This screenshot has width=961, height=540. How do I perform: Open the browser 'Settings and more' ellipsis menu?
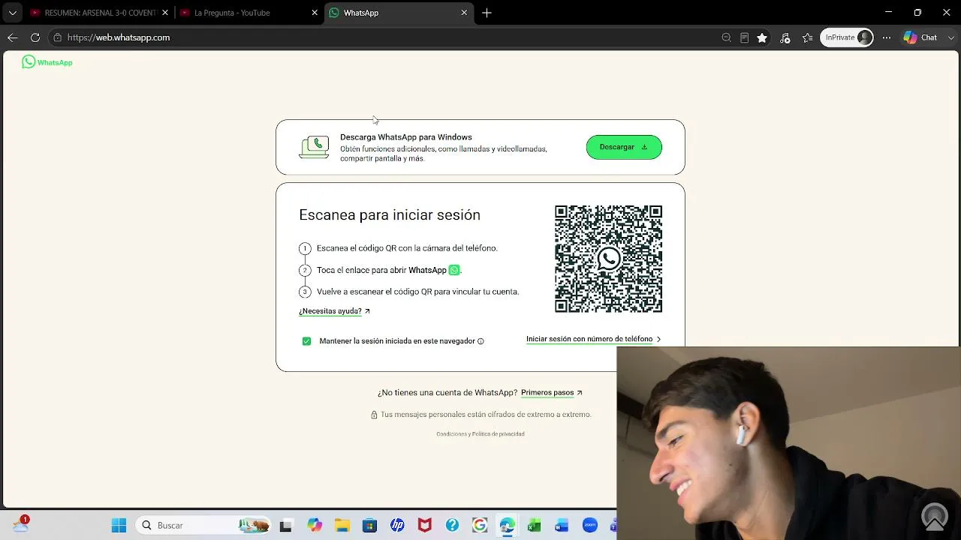(887, 37)
